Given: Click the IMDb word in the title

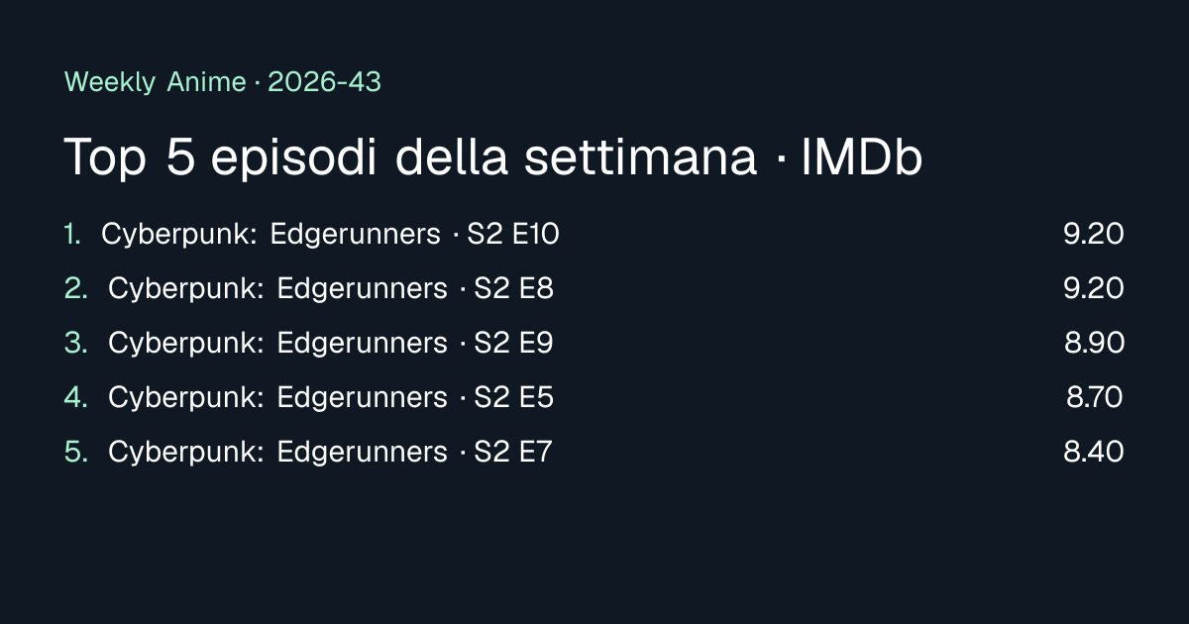Looking at the screenshot, I should pos(861,158).
